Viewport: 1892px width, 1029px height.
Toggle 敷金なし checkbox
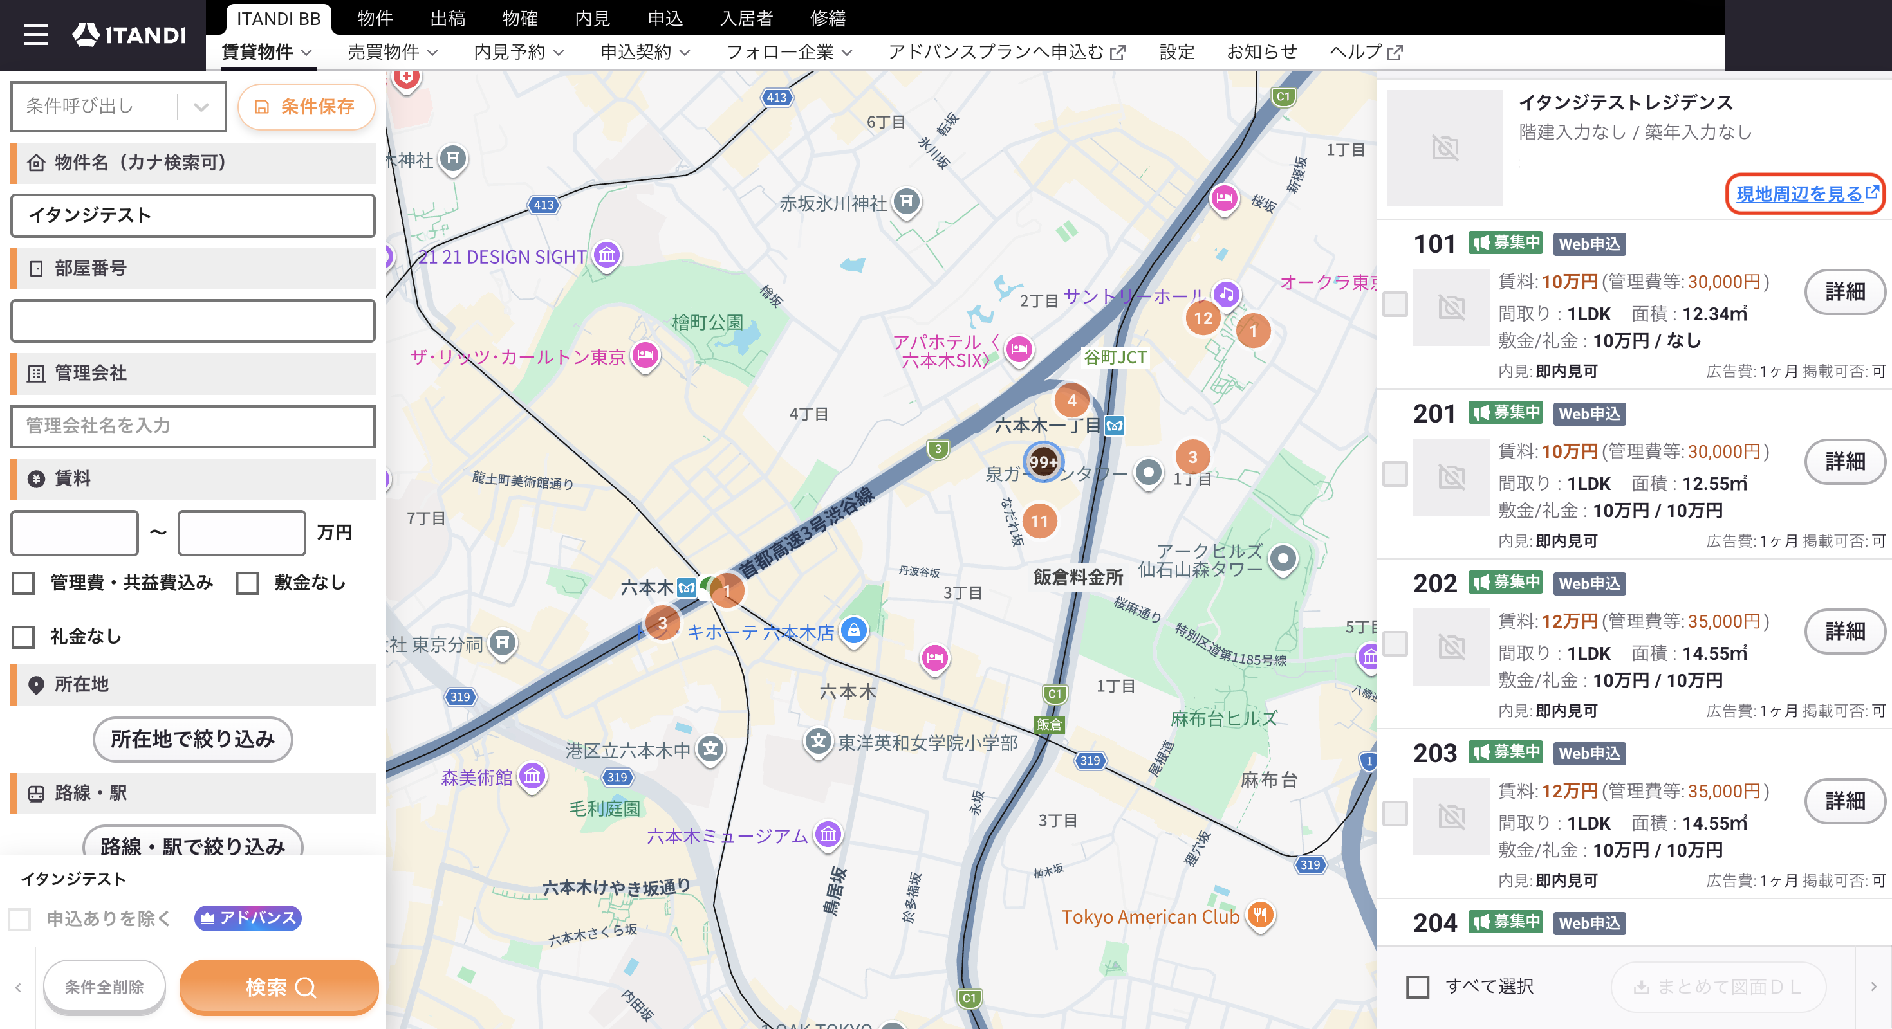pyautogui.click(x=248, y=583)
